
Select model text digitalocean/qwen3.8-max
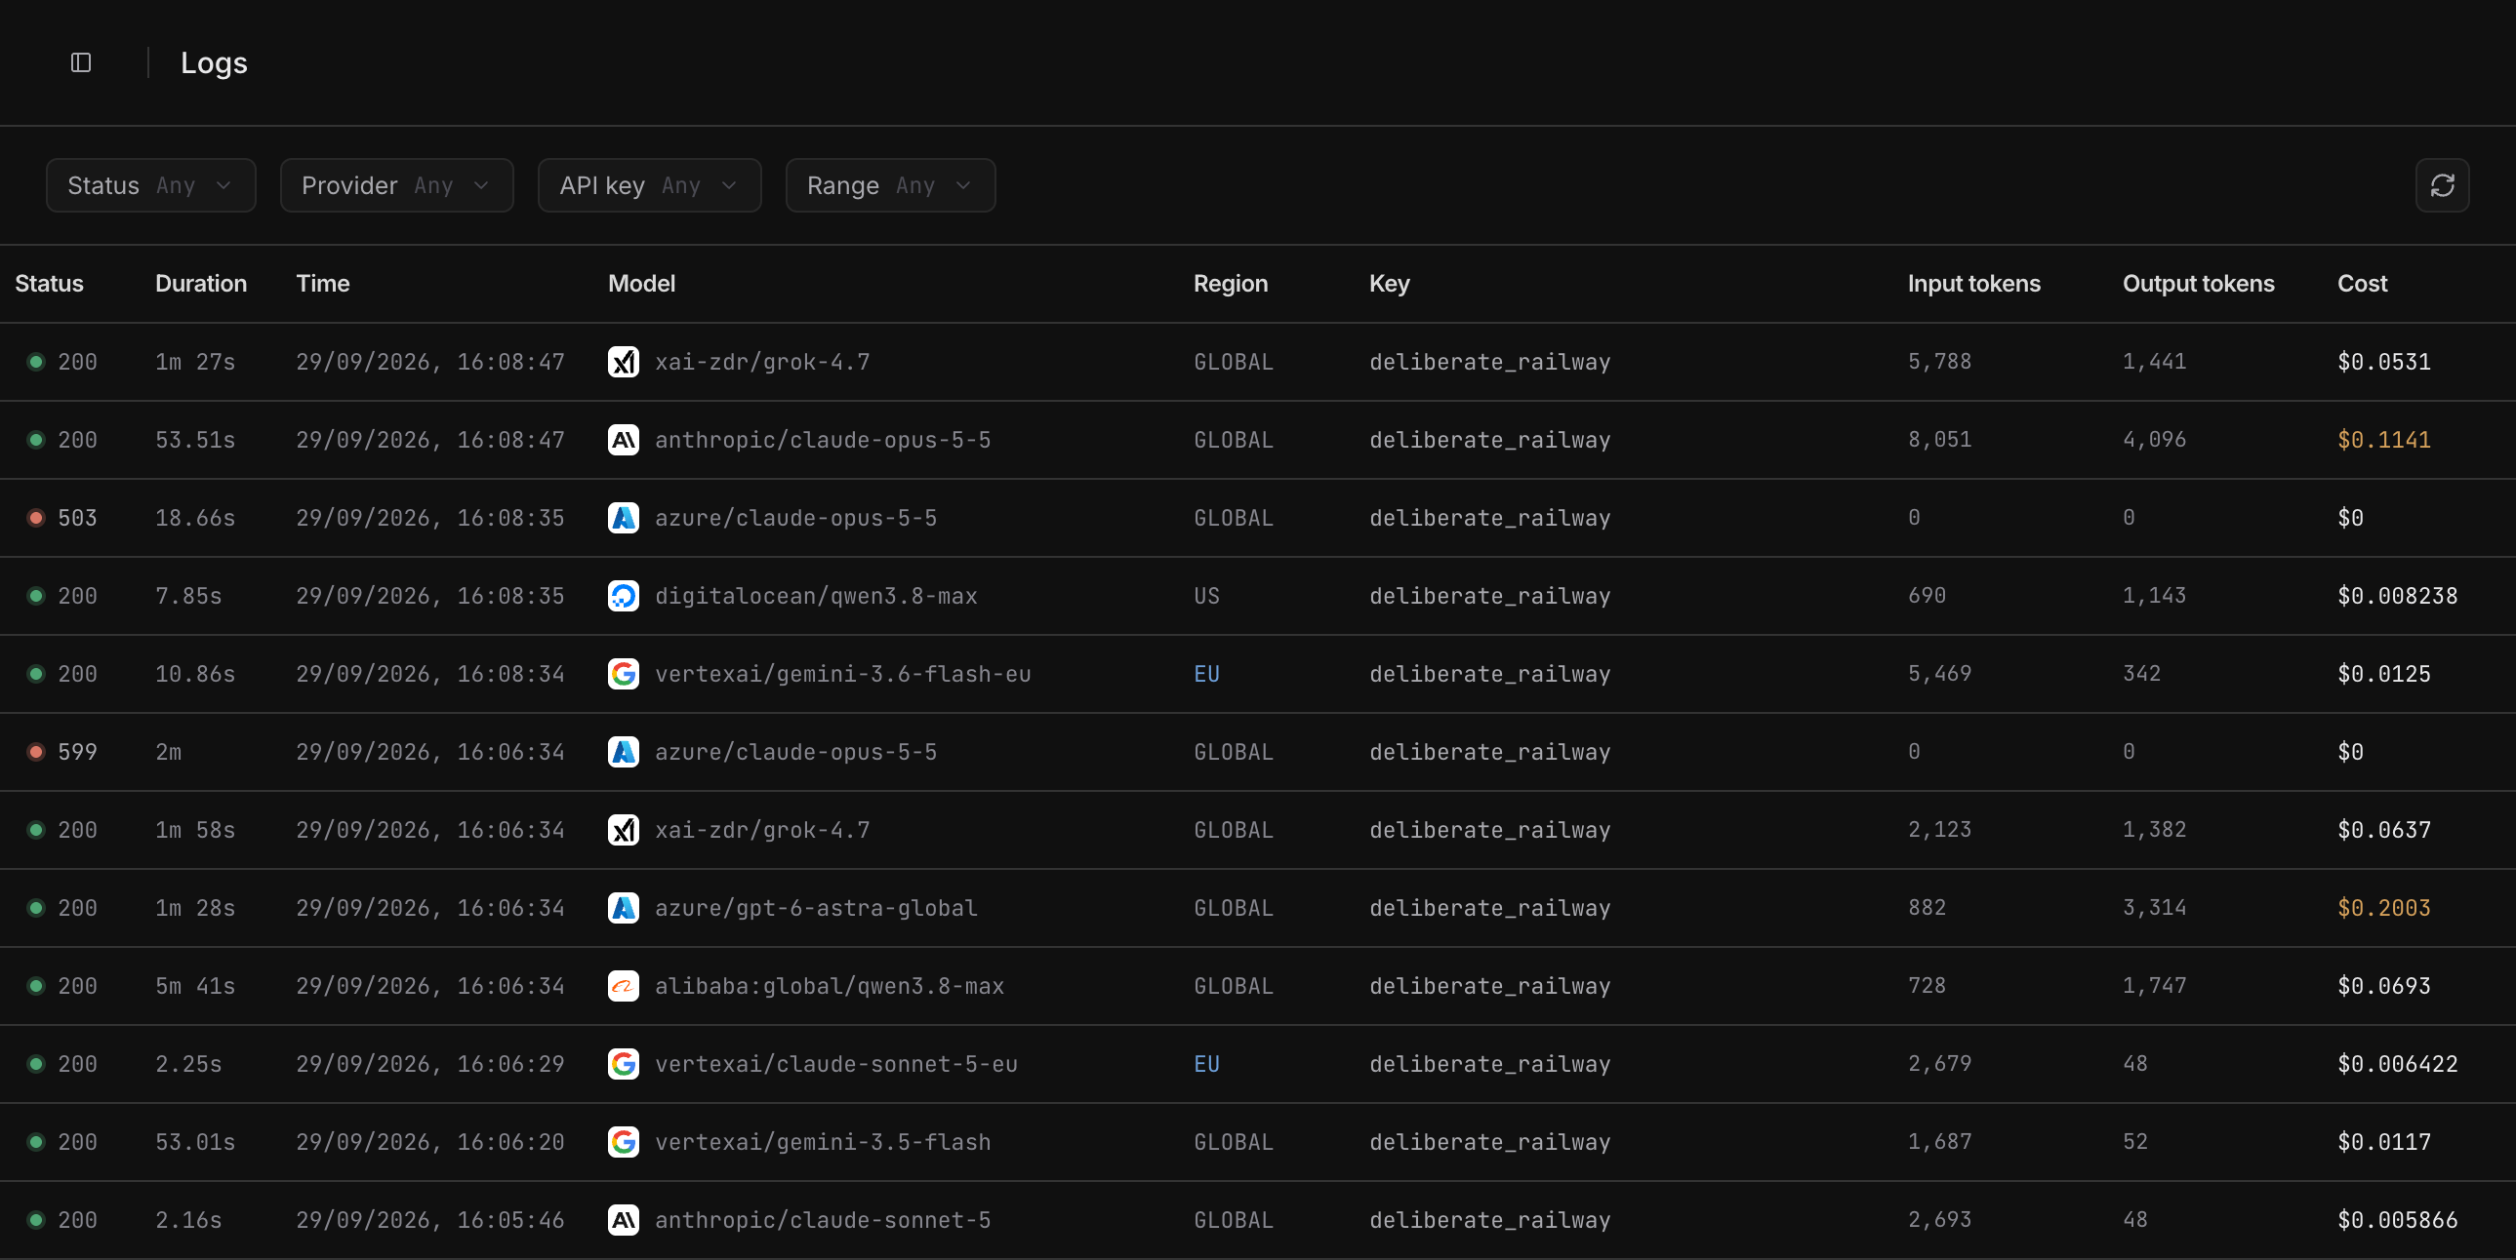[x=816, y=596]
